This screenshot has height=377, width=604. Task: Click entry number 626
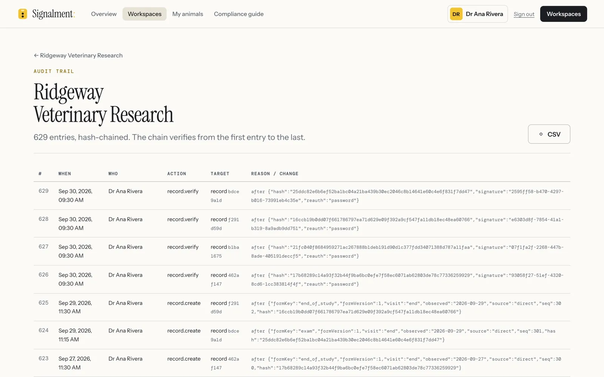coord(43,275)
